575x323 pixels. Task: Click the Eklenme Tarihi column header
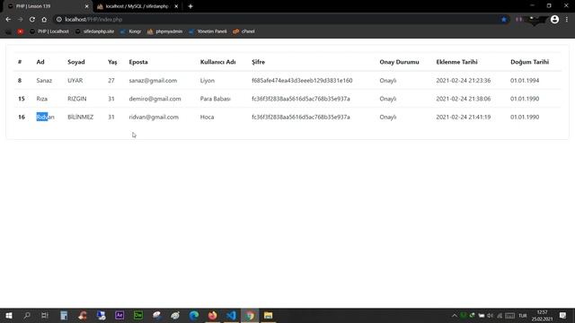[x=456, y=62]
